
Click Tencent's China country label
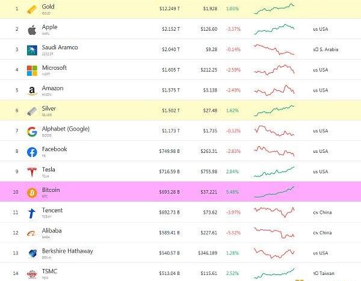point(322,212)
